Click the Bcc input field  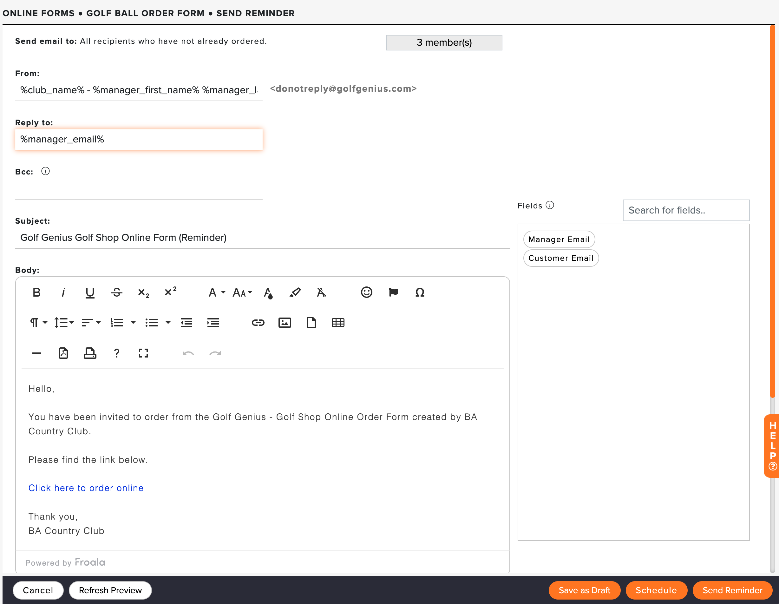139,189
